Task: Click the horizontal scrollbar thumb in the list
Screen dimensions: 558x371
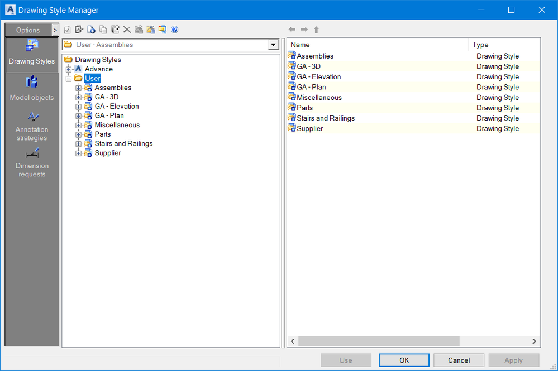Action: [x=379, y=341]
